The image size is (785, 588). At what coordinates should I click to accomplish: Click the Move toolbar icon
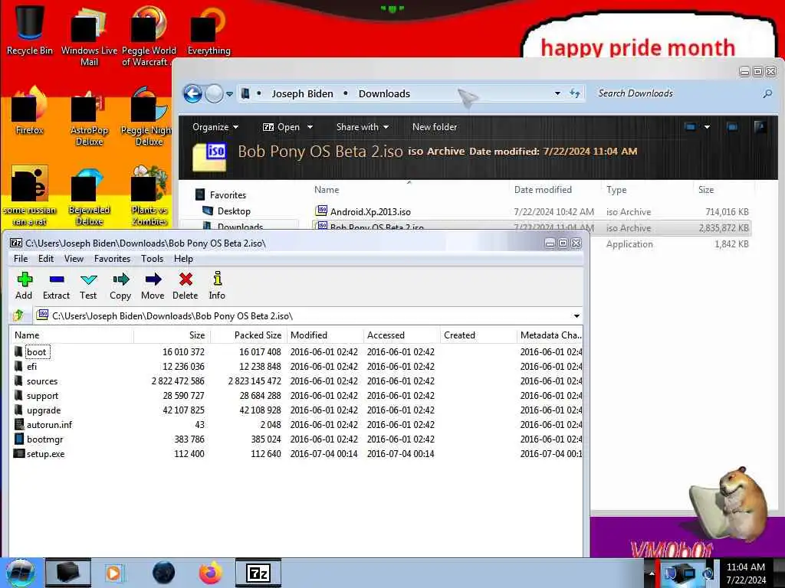(153, 286)
